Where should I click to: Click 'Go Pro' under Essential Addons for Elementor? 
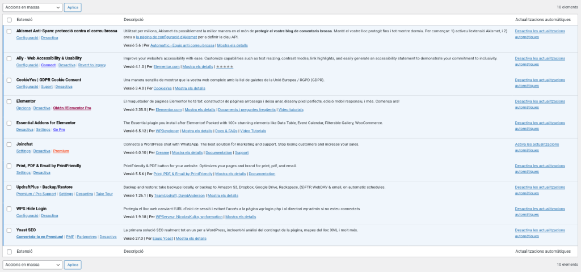59,129
